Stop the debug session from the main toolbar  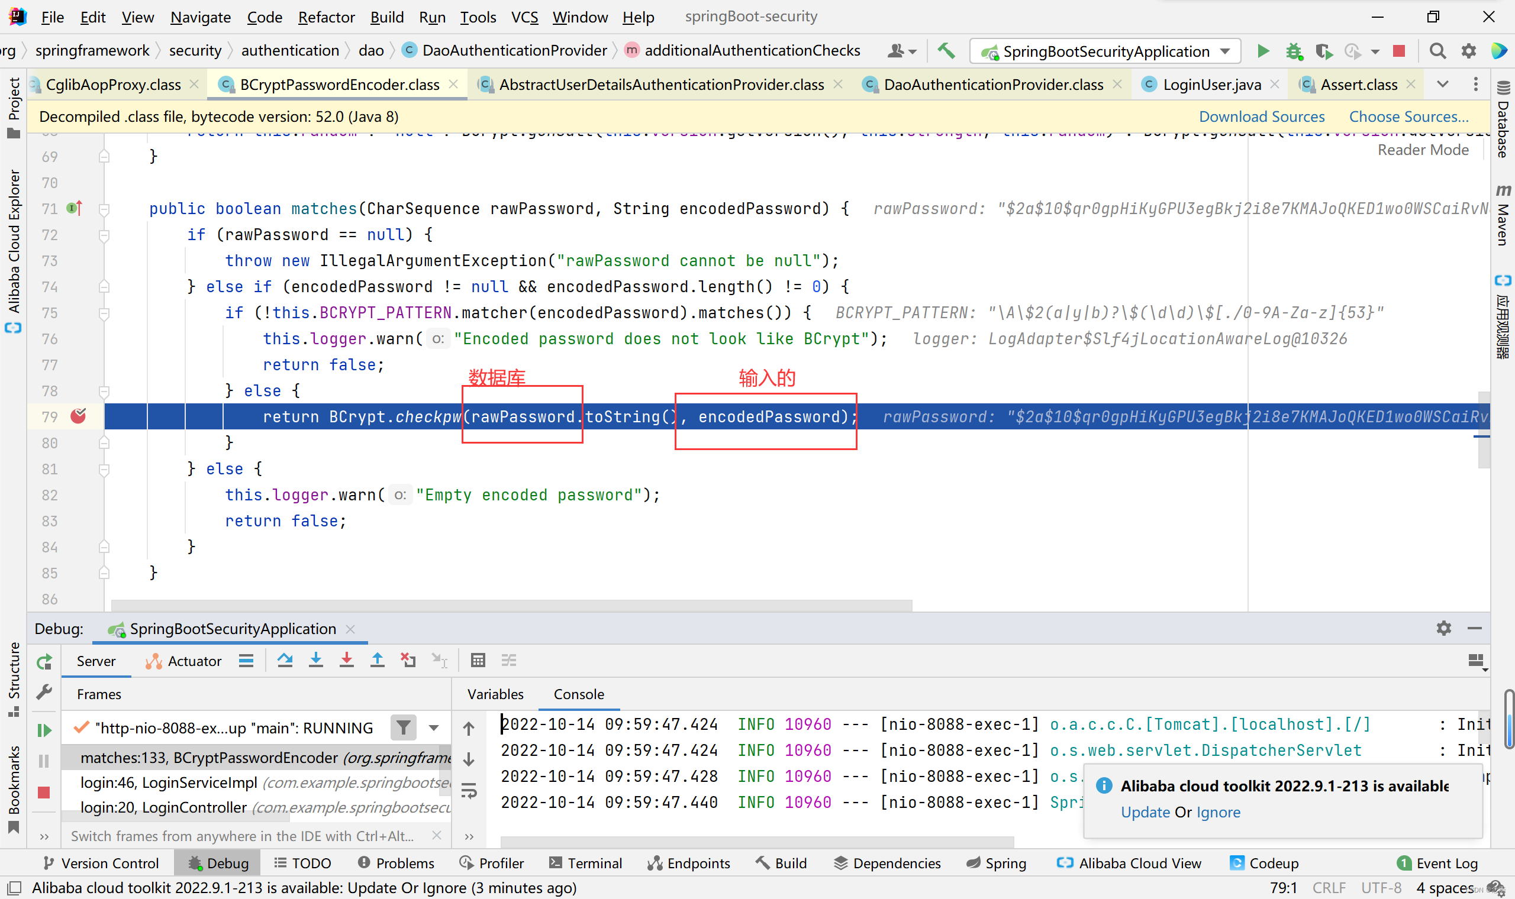1398,51
